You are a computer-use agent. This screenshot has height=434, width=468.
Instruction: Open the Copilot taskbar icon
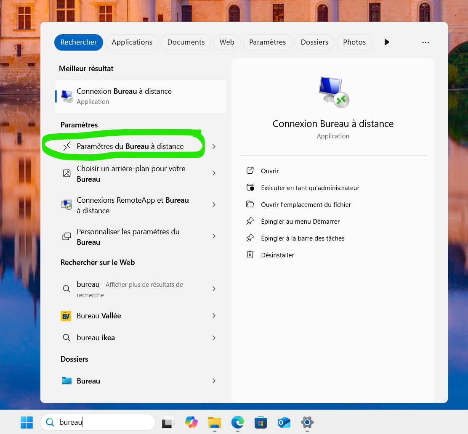click(x=191, y=422)
